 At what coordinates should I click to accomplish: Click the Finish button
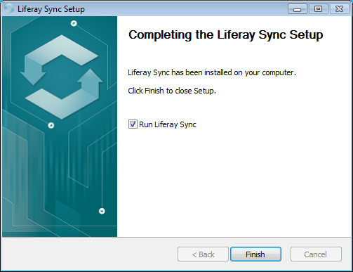(255, 254)
